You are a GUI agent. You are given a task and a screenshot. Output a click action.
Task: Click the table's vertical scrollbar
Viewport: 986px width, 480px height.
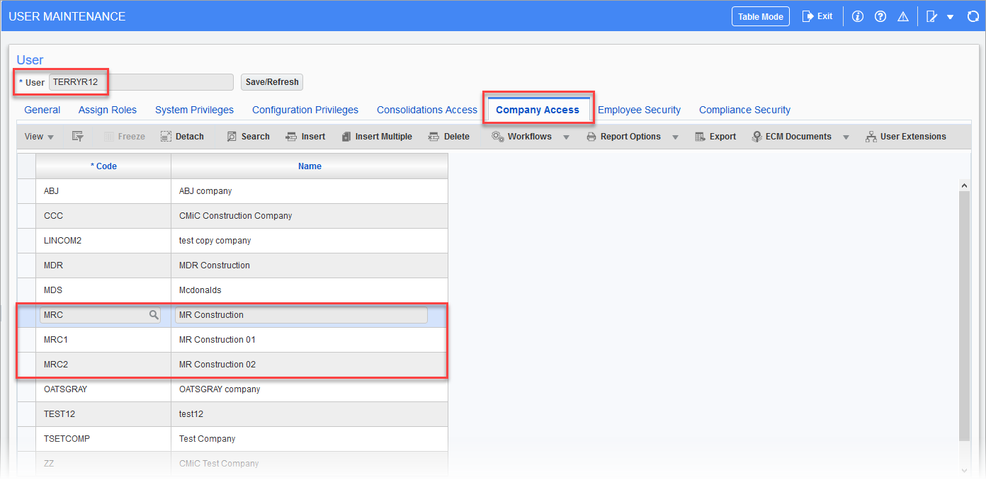(964, 315)
